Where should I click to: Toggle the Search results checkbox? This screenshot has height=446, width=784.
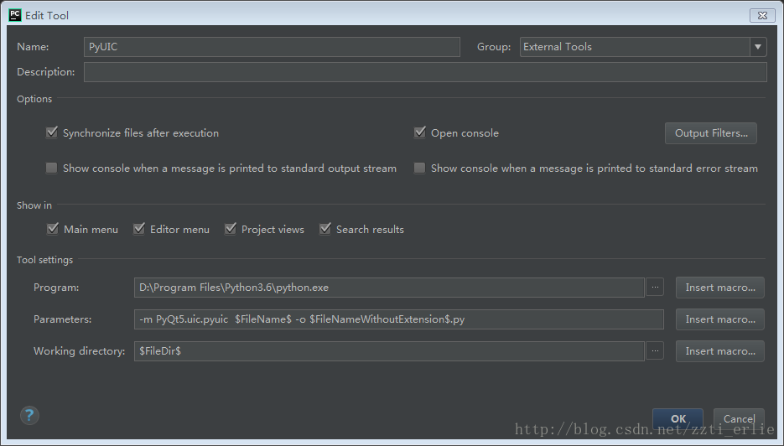[325, 229]
